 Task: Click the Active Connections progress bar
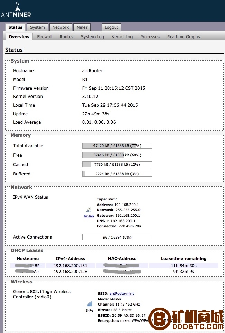point(117,237)
